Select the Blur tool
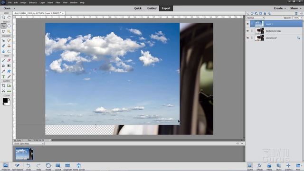 3,51
